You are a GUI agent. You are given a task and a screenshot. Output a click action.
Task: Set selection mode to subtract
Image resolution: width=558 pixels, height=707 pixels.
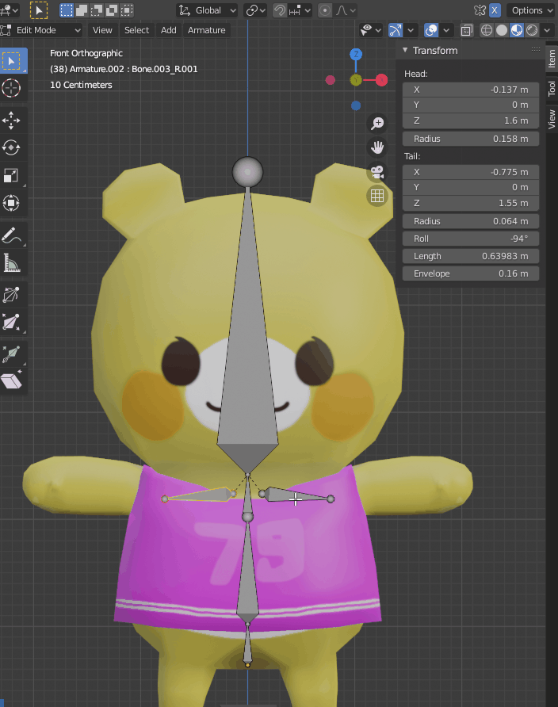(97, 10)
